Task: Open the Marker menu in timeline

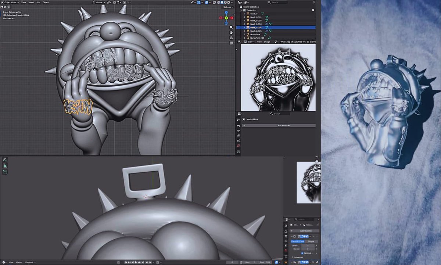Action: point(19,262)
